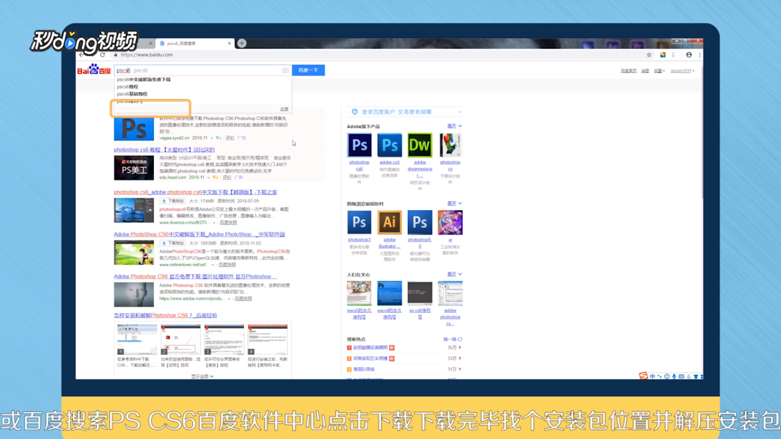781x439 pixels.
Task: Open the zcccccc1211 account dropdown
Action: tap(682, 71)
